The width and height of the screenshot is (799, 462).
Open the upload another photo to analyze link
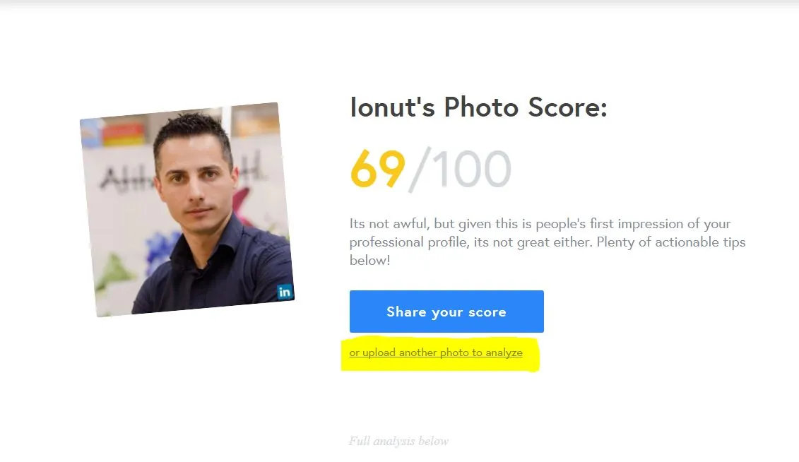pyautogui.click(x=436, y=353)
